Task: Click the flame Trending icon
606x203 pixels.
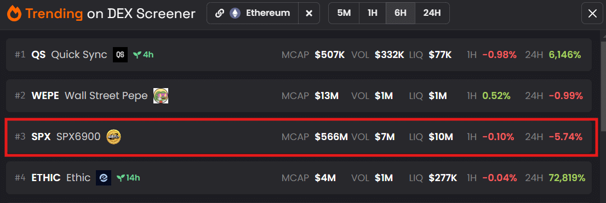Action: [x=14, y=14]
